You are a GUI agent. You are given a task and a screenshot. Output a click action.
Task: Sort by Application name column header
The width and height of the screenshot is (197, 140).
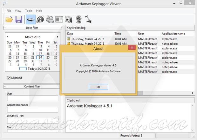coord(177,34)
